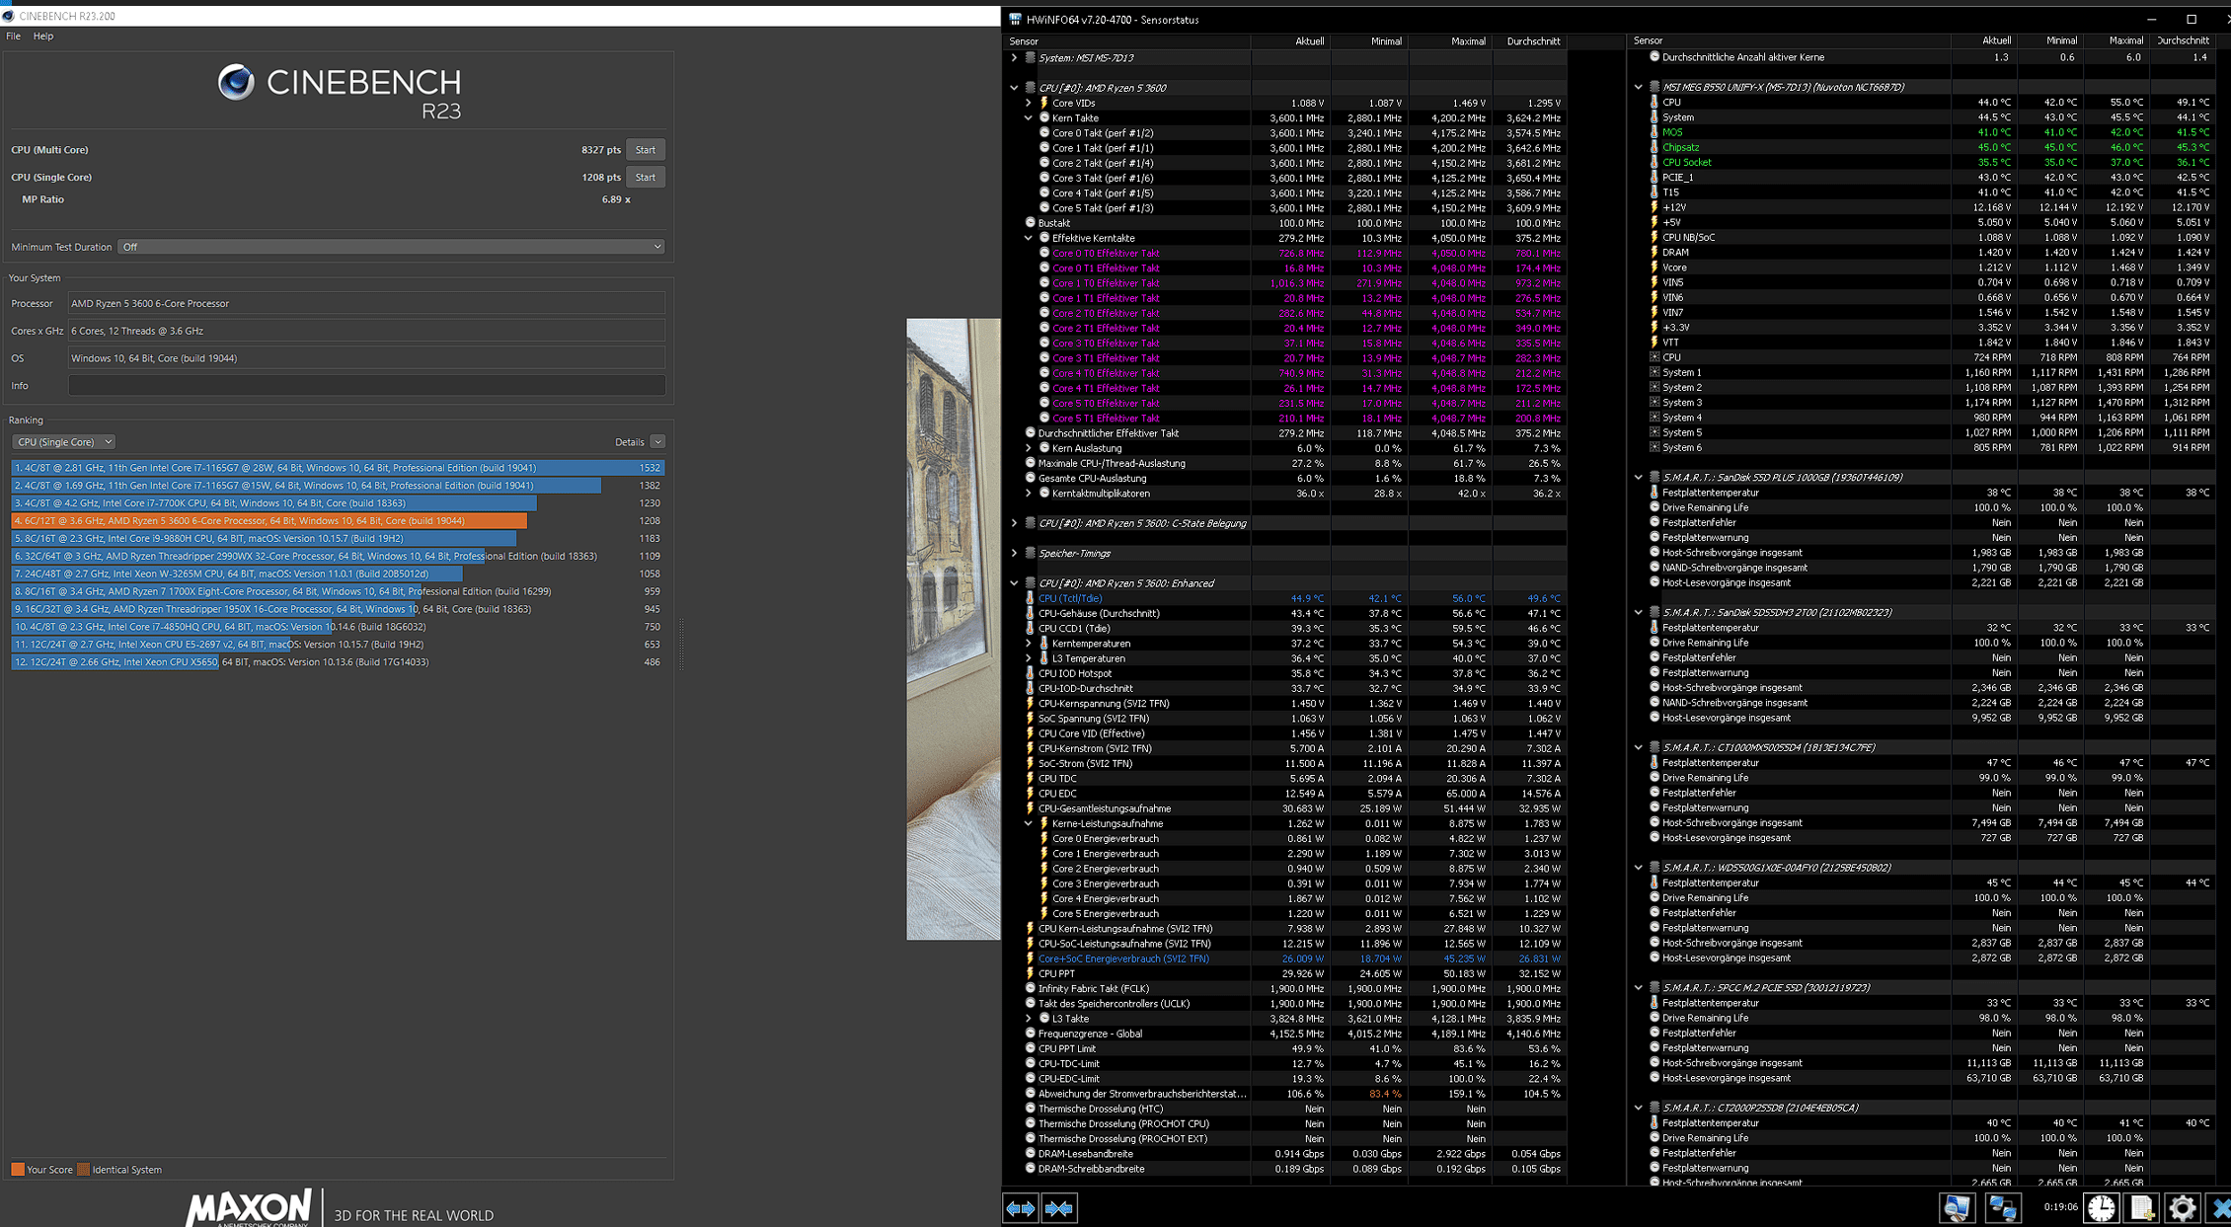The height and width of the screenshot is (1227, 2231).
Task: Collapse the CPU [#0]: AMD Ryzen 5 3600 group
Action: click(1014, 88)
